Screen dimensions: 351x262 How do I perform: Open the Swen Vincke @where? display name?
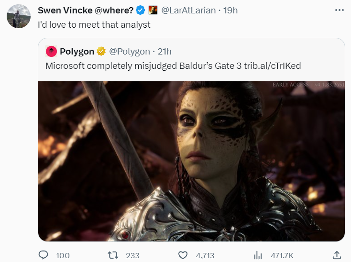[x=86, y=11]
